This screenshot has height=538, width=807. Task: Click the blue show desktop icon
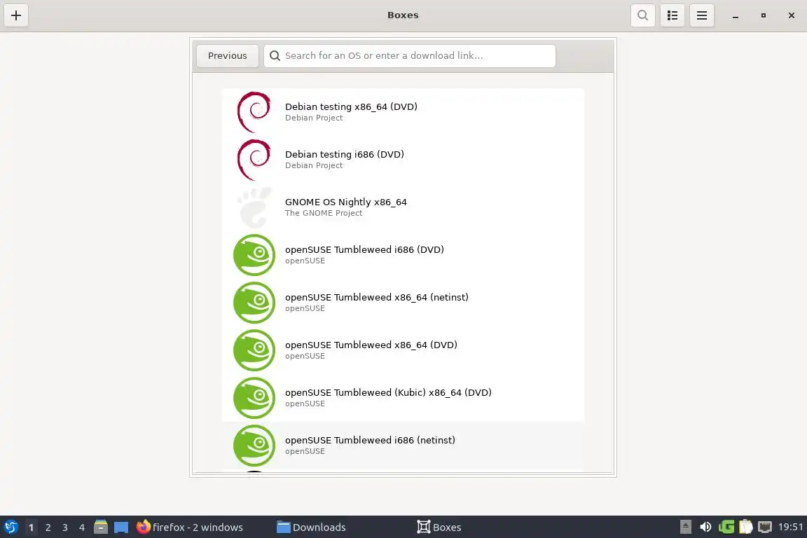[121, 527]
